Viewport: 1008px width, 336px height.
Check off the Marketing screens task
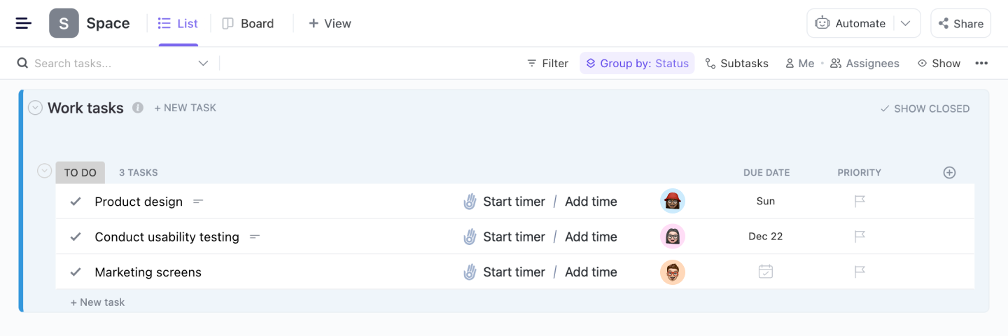76,272
